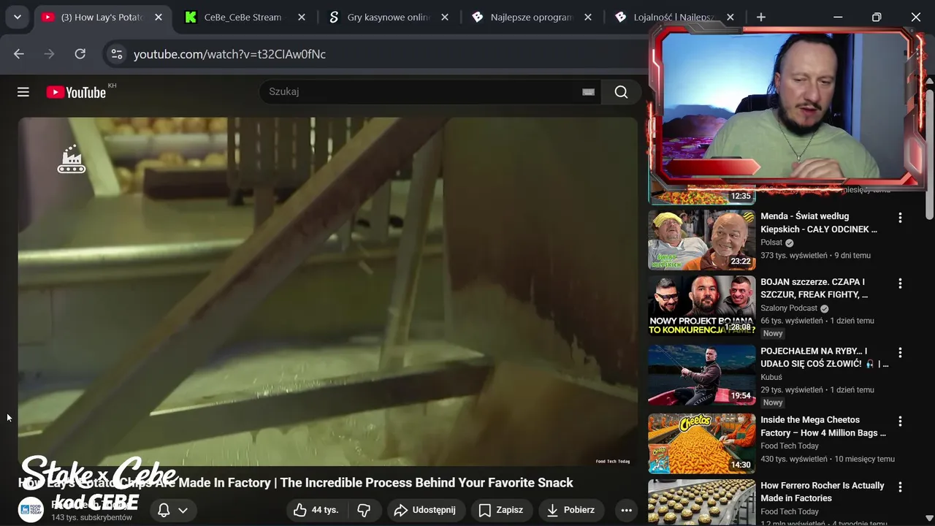Like the video with 44 tys.
Viewport: 935px width, 526px height.
click(x=317, y=510)
